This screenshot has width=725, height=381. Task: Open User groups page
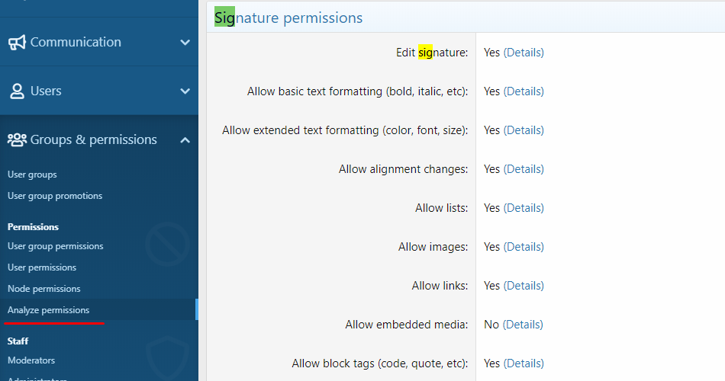point(32,174)
